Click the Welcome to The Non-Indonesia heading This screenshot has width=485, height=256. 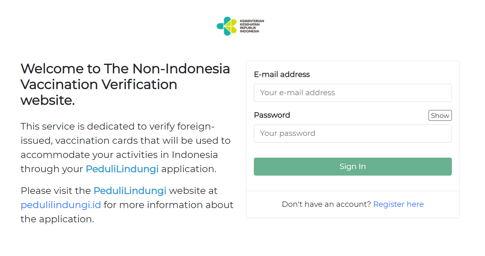[125, 69]
